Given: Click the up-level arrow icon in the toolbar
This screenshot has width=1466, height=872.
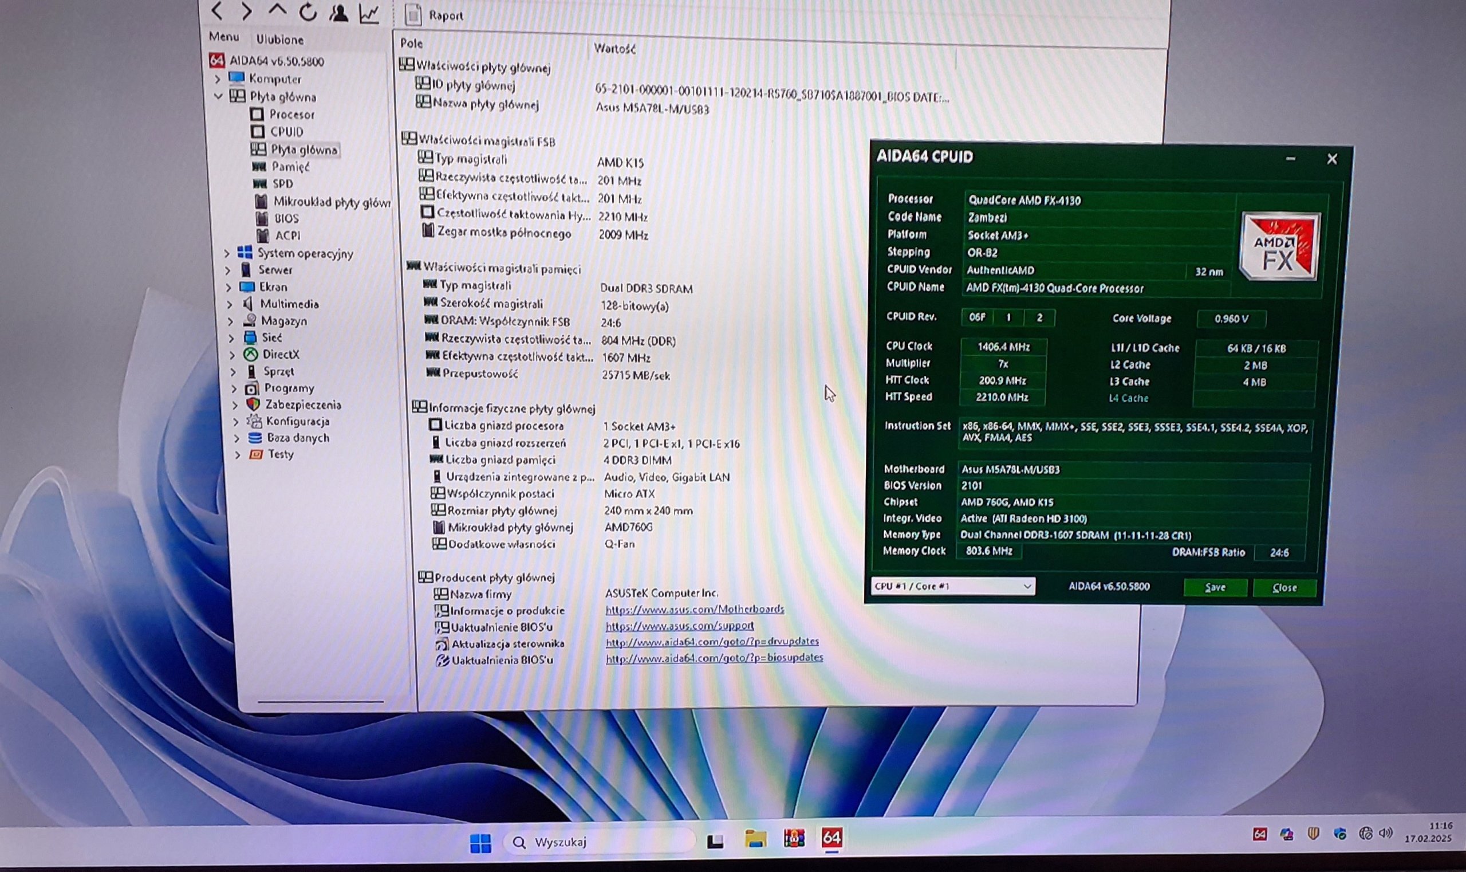Looking at the screenshot, I should point(278,10).
